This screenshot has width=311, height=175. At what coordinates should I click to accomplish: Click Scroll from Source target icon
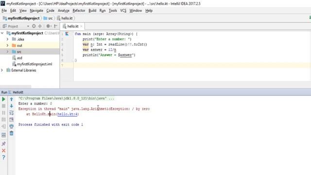pyautogui.click(x=34, y=26)
